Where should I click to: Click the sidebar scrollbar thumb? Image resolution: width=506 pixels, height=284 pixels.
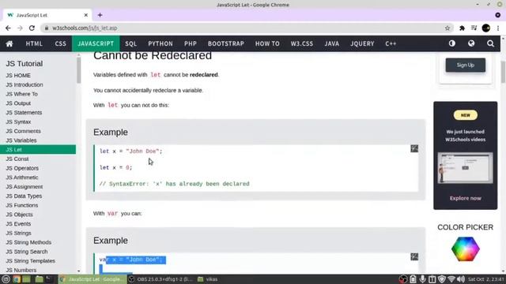click(78, 70)
